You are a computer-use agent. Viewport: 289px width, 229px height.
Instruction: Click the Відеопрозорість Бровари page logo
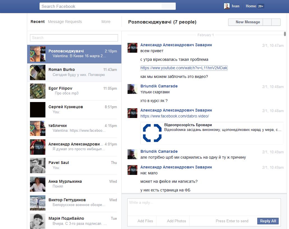(152, 133)
